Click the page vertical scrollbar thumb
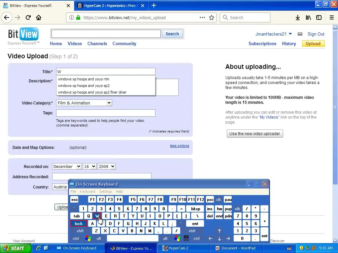The width and height of the screenshot is (338, 253). click(x=335, y=107)
